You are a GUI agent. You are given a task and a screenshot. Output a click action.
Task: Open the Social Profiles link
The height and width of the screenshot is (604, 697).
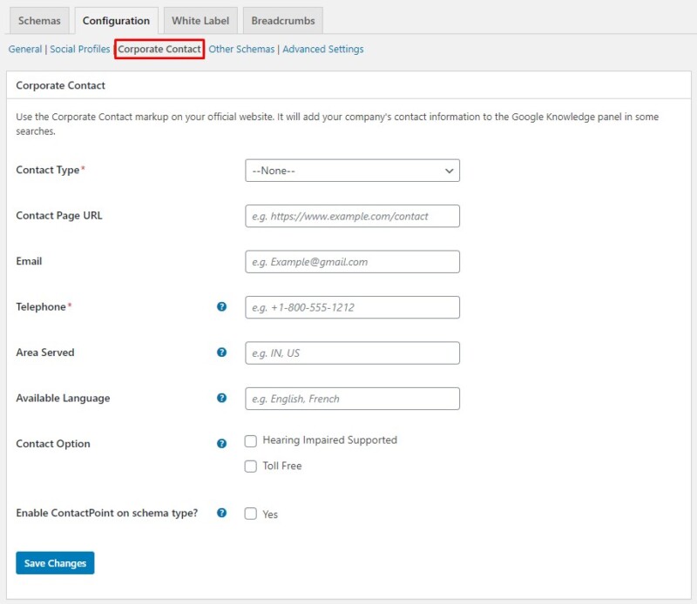coord(79,50)
